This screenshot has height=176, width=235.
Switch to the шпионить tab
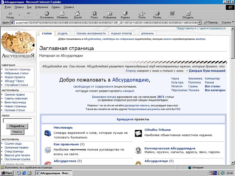[147, 33]
